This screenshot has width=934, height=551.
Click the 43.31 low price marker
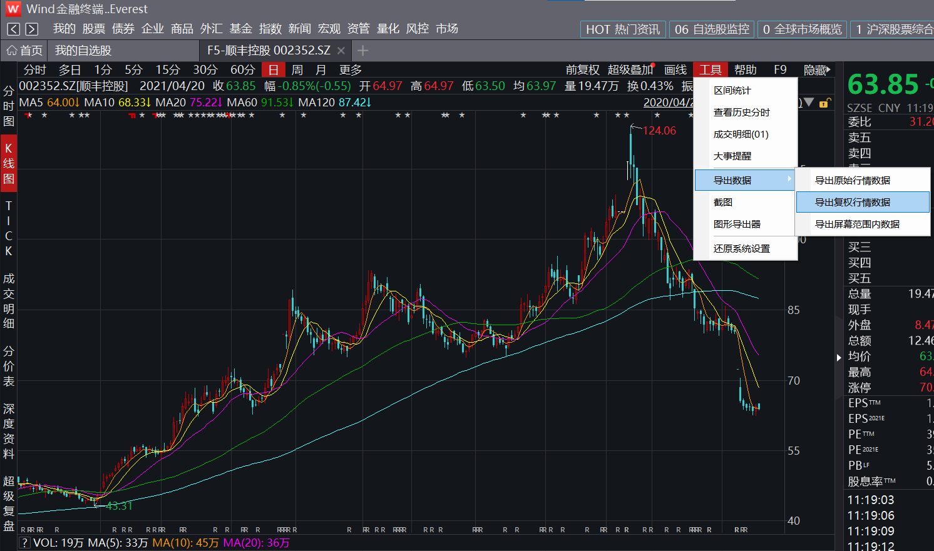119,506
